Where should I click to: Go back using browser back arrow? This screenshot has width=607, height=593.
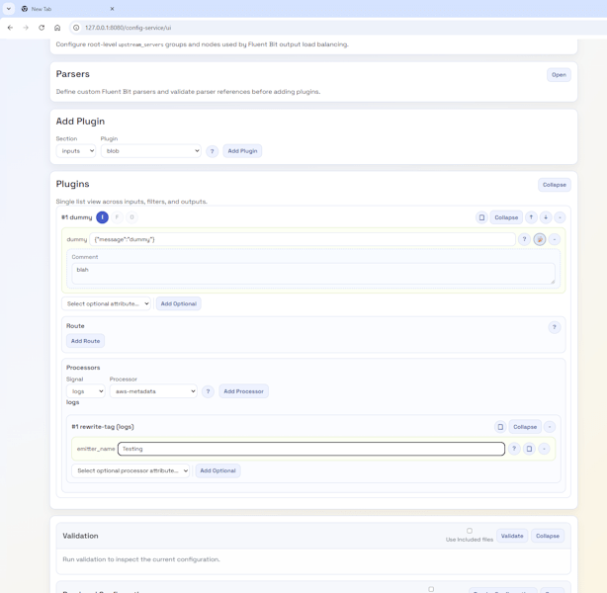point(11,28)
